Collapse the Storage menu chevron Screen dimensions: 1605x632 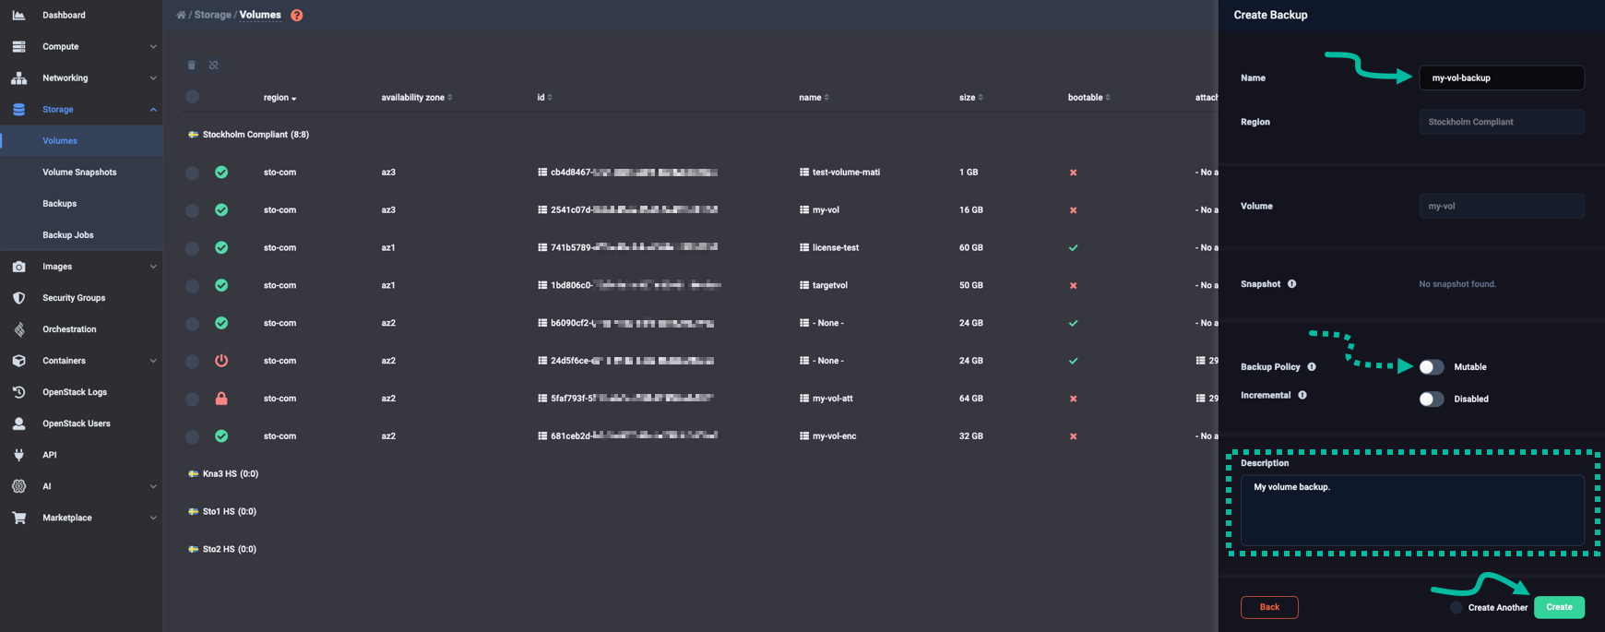click(x=153, y=110)
